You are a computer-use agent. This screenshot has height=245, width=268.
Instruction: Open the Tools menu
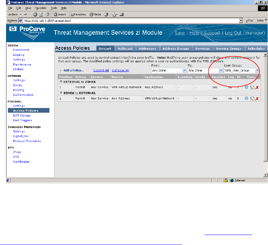54,8
